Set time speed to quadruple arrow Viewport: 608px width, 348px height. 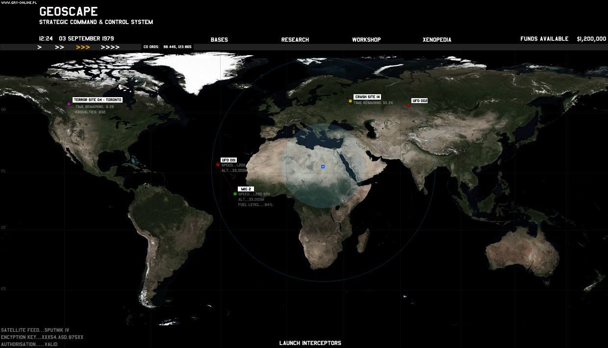coord(110,47)
